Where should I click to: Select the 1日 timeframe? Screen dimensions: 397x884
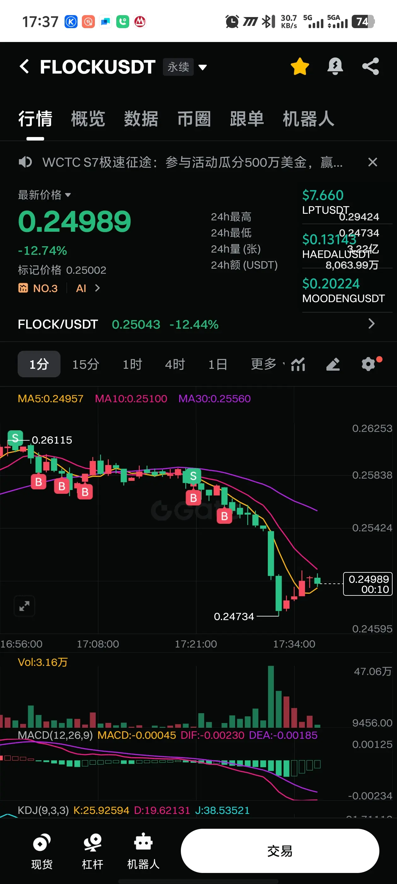(x=218, y=364)
